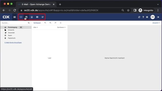Screen dimensions: 162x91
Task: Close the Open-Xchange Demo browser tab
Action: click(54, 5)
